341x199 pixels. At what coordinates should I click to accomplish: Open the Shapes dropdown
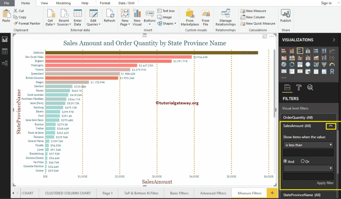167,24
